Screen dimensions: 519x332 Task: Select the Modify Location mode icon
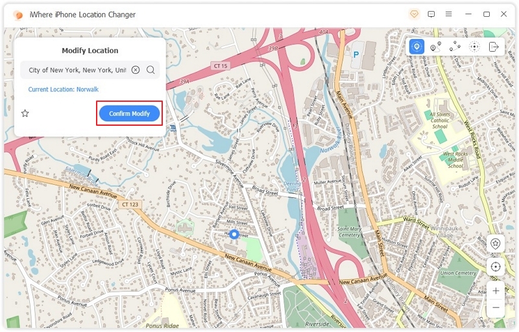click(x=416, y=47)
